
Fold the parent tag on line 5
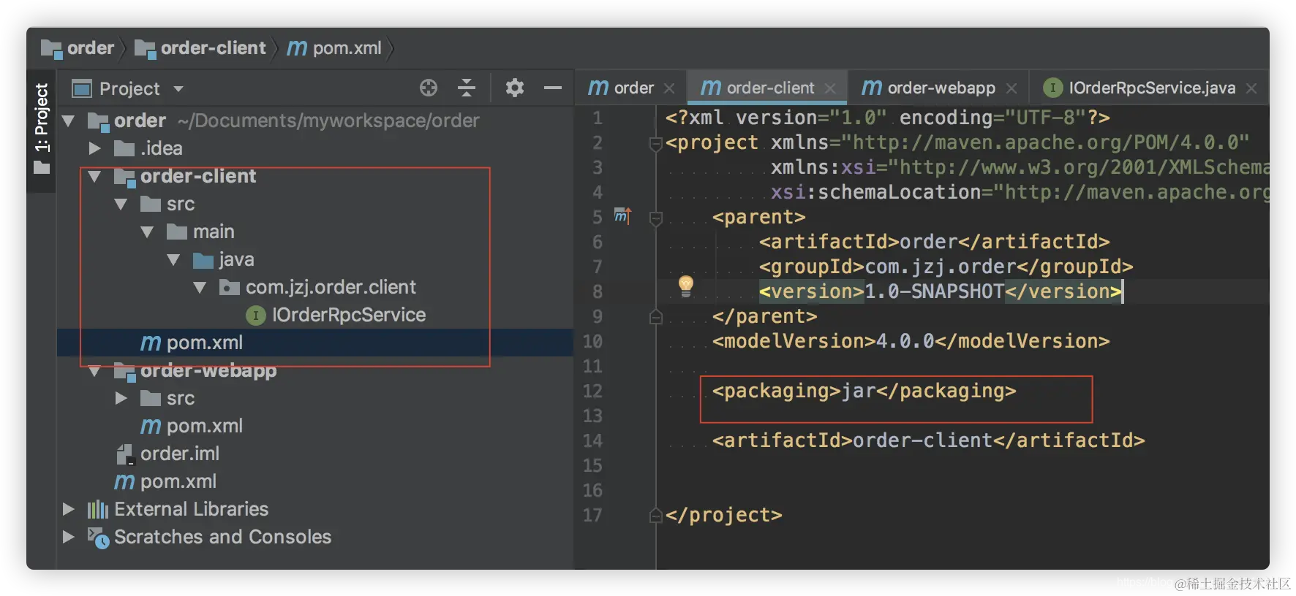(656, 218)
